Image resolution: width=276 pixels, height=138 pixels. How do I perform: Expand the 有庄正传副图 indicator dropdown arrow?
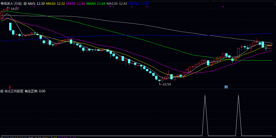[2, 91]
